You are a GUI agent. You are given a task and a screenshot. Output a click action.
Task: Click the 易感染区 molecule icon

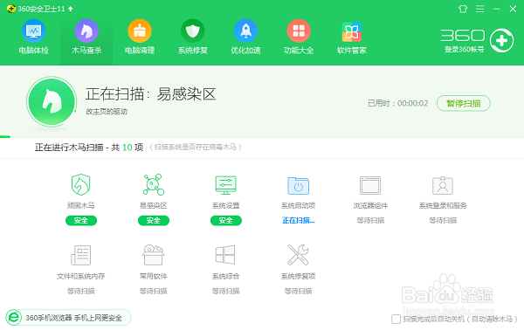[154, 185]
